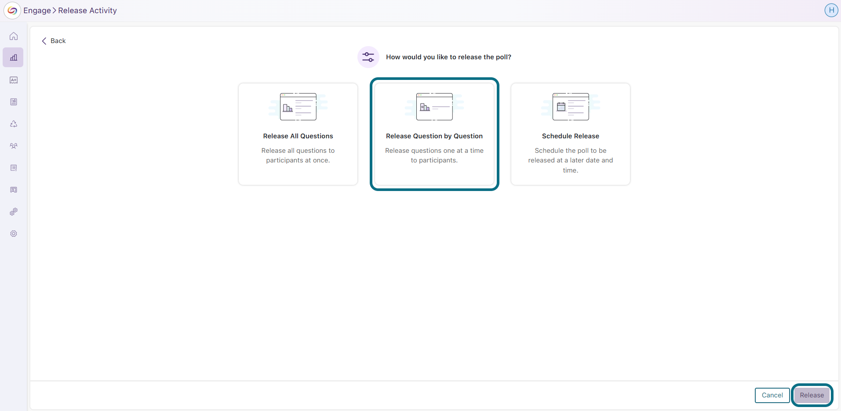Select Release All Questions option
This screenshot has width=841, height=411.
tap(298, 134)
